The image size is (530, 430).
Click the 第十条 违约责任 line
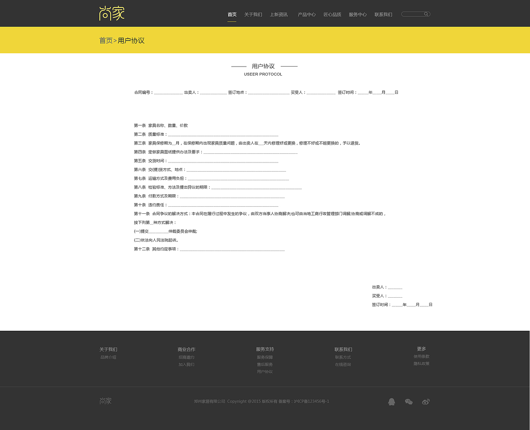(x=206, y=205)
